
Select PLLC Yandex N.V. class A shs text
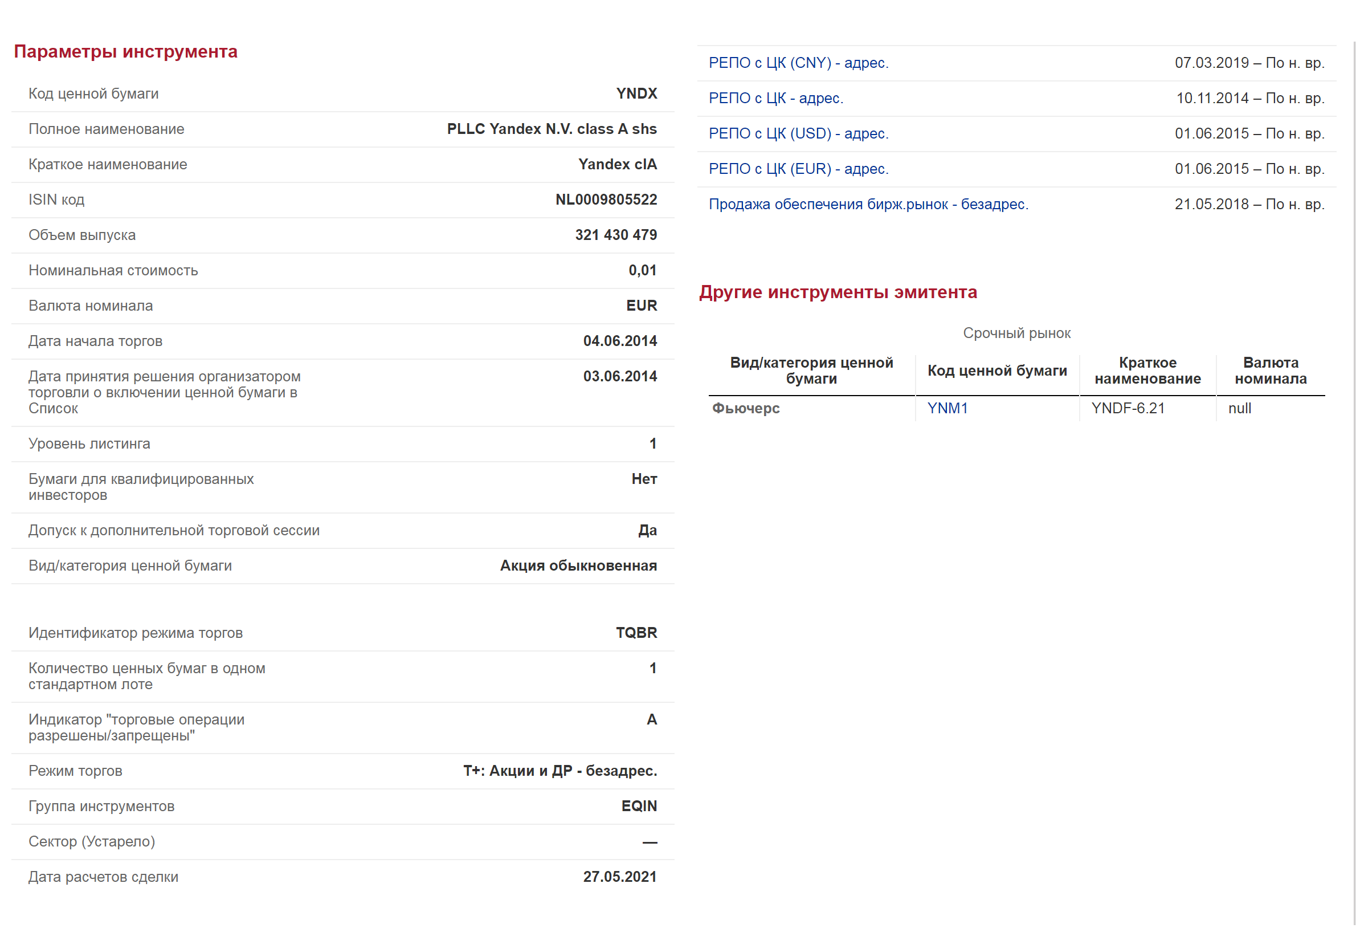tap(552, 129)
